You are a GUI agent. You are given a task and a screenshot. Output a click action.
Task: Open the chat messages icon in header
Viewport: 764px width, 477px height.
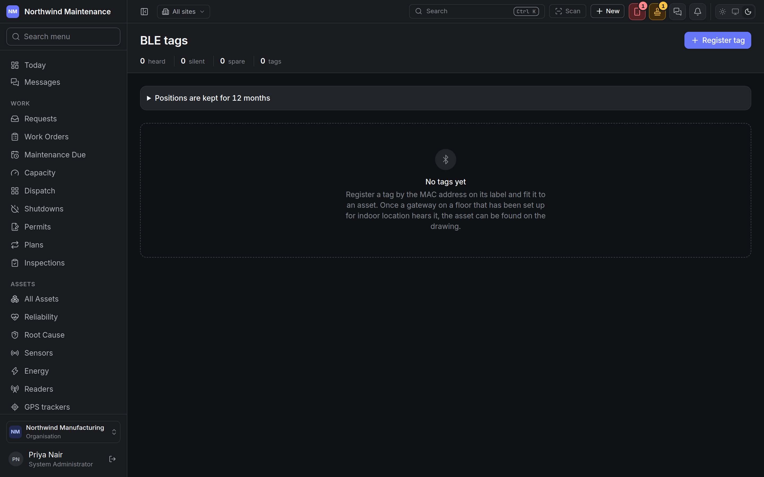(678, 12)
